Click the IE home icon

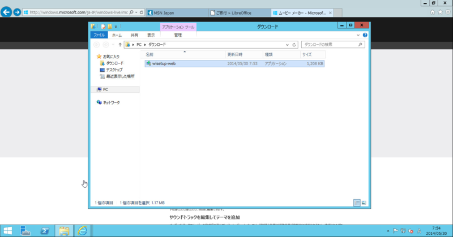coord(433,12)
